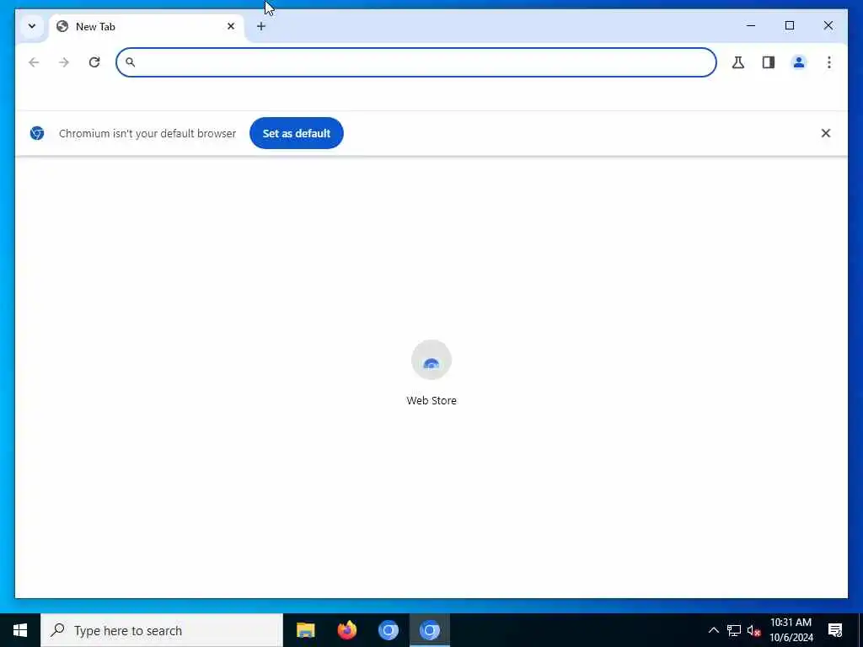Screen dimensions: 863x647
Task: Show hidden system tray icons
Action: 713,630
